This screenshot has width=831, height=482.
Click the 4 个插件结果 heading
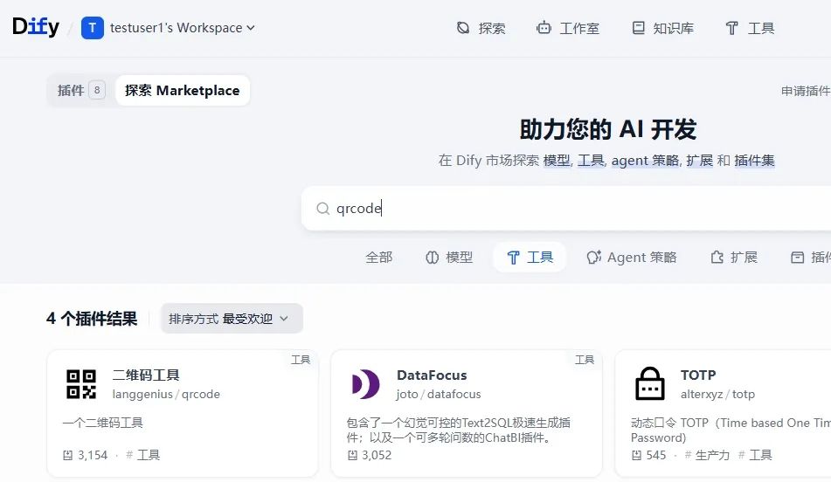coord(92,319)
